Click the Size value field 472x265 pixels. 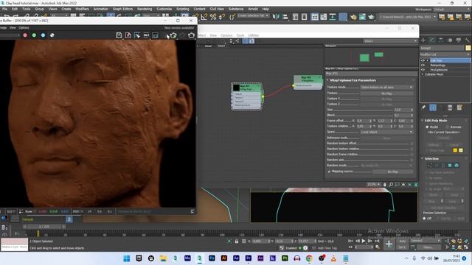401,110
